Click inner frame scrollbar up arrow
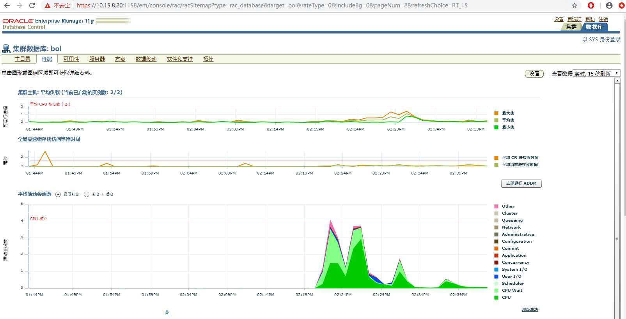The width and height of the screenshot is (626, 319). coord(617,81)
